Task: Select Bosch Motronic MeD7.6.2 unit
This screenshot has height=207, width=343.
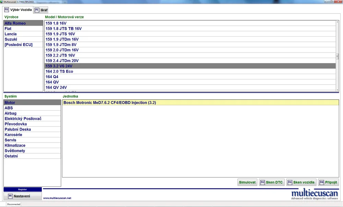Action: (201, 102)
